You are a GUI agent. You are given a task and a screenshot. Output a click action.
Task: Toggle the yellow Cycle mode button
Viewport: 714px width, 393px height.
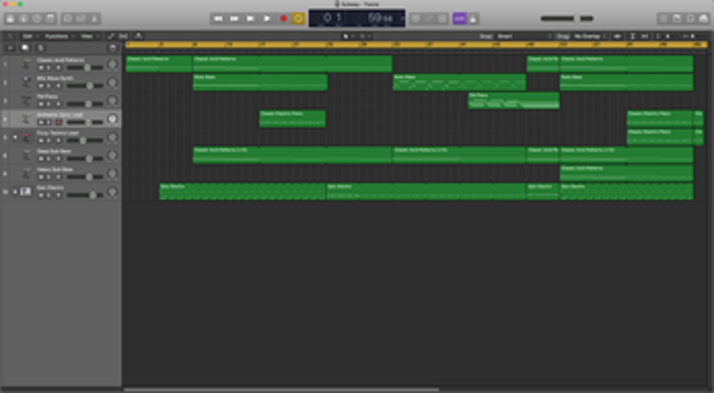pyautogui.click(x=298, y=18)
